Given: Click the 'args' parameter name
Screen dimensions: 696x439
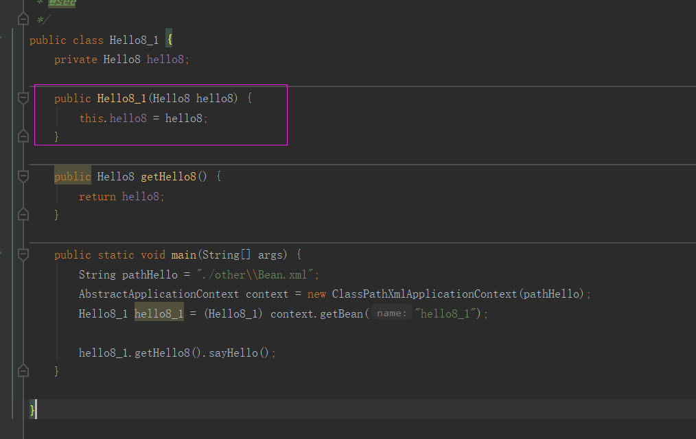Looking at the screenshot, I should [270, 255].
